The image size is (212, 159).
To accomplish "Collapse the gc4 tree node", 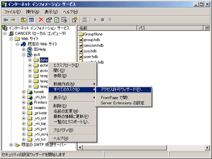I will 24,55.
